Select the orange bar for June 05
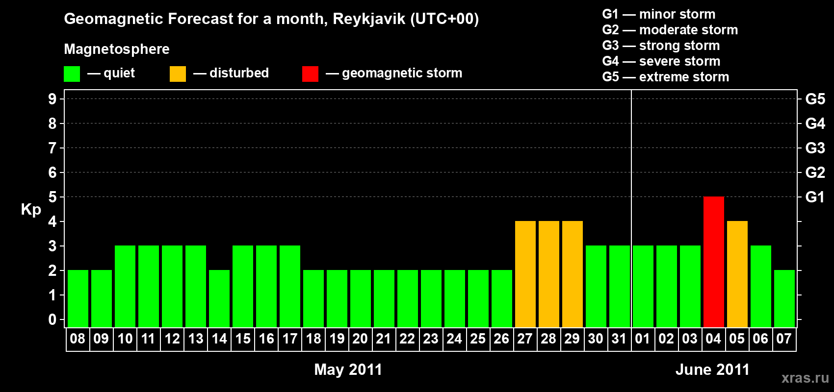The image size is (834, 392). [x=737, y=274]
